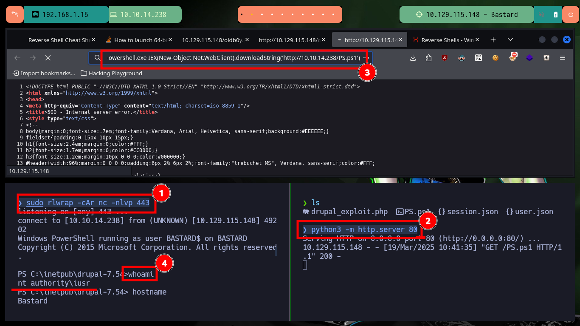Open the Hacking Playground bookmark folder
580x326 pixels.
[111, 73]
